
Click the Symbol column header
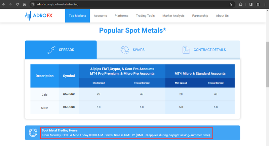(69, 76)
